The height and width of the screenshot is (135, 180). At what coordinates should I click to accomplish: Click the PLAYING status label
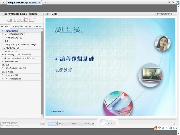tap(73, 124)
